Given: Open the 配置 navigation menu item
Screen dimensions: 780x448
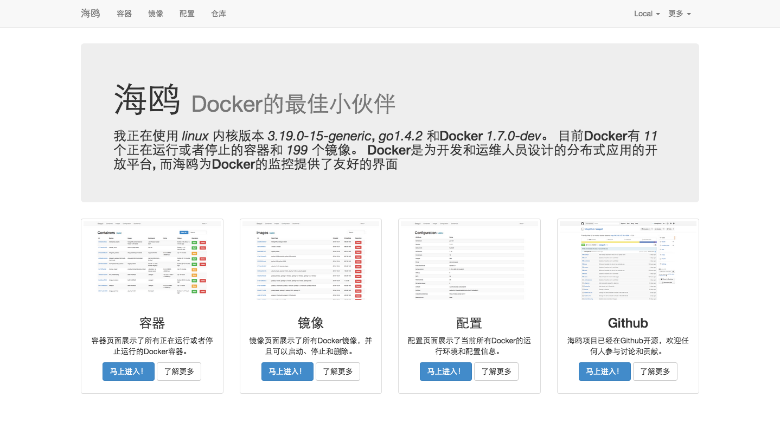Looking at the screenshot, I should click(187, 14).
